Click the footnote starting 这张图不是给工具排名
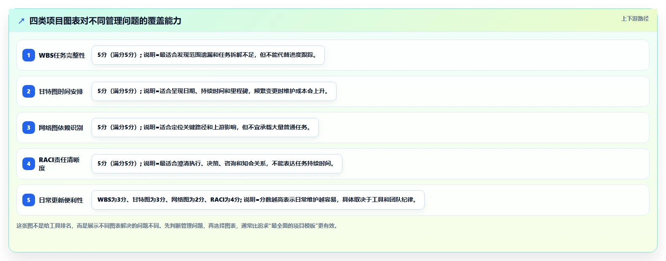Screen dimensions: 666x261 click(x=177, y=226)
